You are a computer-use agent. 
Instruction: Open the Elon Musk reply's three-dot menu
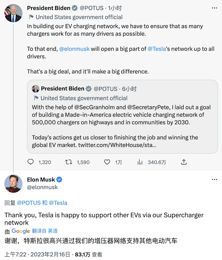point(214,179)
